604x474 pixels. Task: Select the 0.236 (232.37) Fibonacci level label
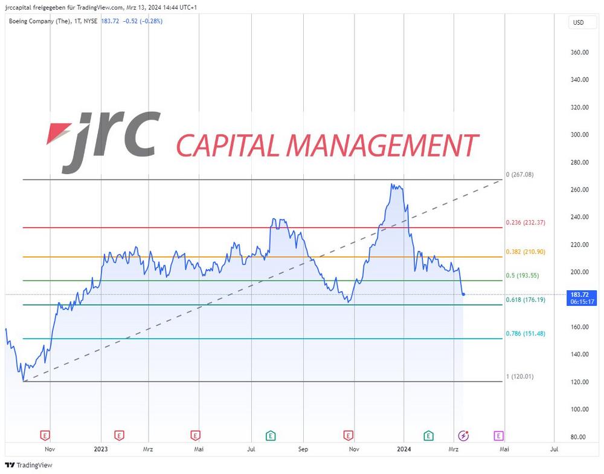[x=525, y=222]
